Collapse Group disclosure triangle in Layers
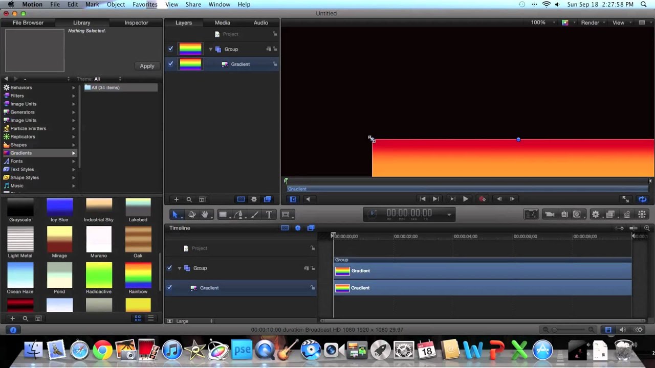This screenshot has width=655, height=368. pyautogui.click(x=210, y=49)
